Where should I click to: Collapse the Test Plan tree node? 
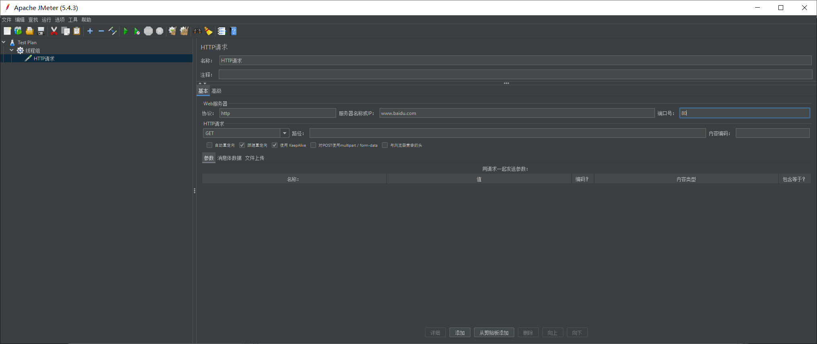[x=4, y=42]
